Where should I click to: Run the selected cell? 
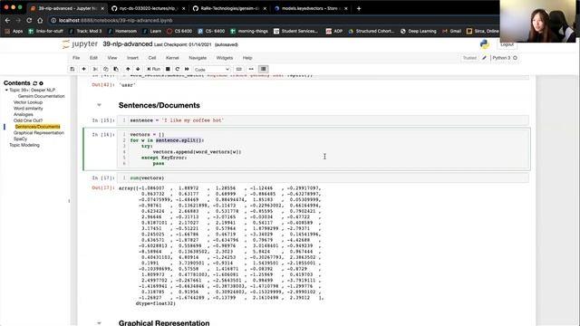pos(153,69)
